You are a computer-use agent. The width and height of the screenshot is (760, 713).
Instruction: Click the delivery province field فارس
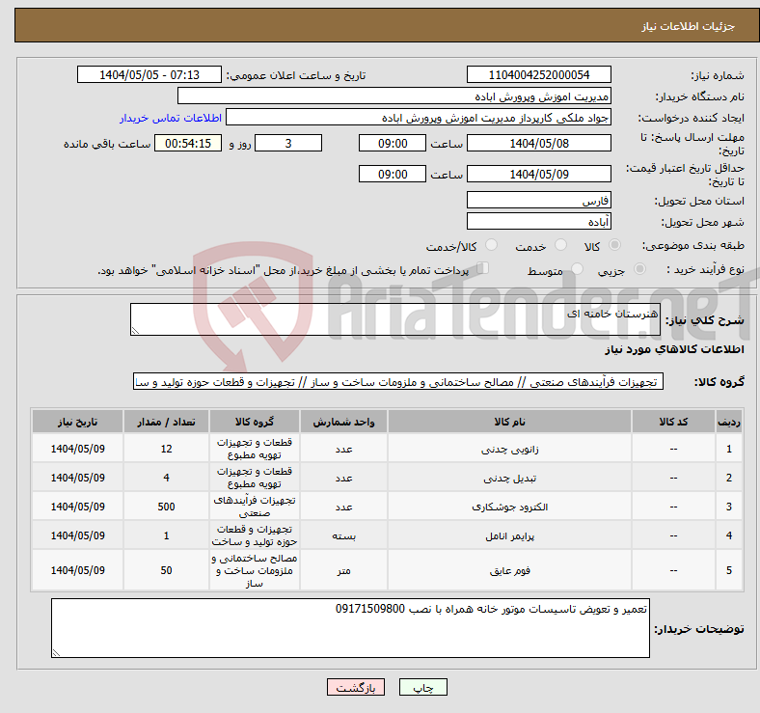coord(539,200)
